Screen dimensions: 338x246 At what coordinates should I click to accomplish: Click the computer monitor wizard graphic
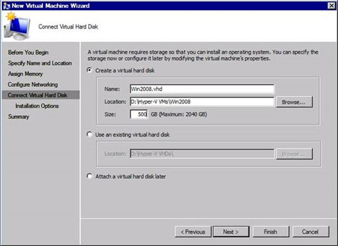[x=17, y=27]
